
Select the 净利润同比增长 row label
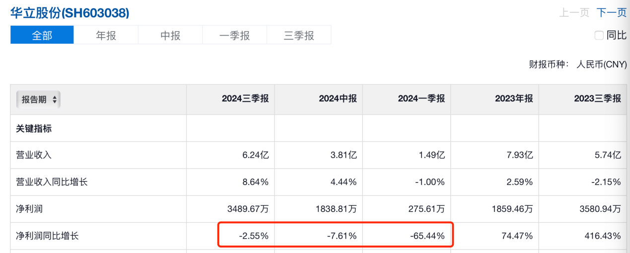pyautogui.click(x=47, y=236)
